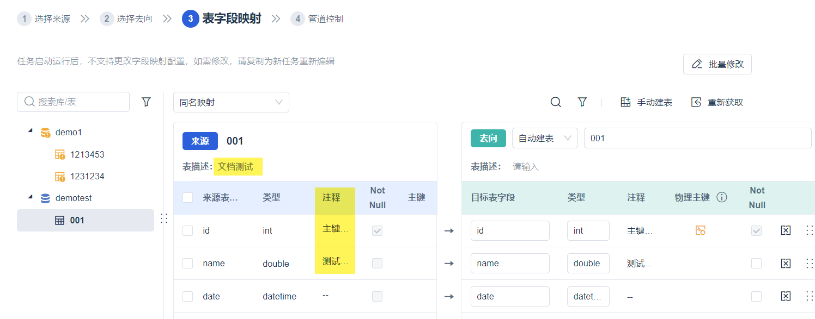Click the drag handle in target id row

click(x=809, y=230)
